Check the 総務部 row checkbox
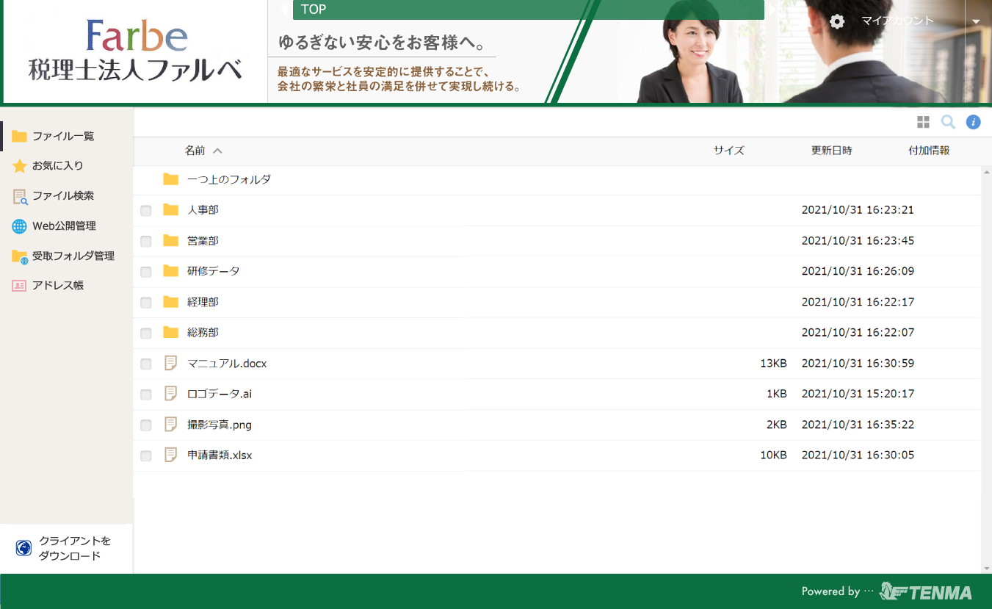This screenshot has height=609, width=992. pos(146,334)
